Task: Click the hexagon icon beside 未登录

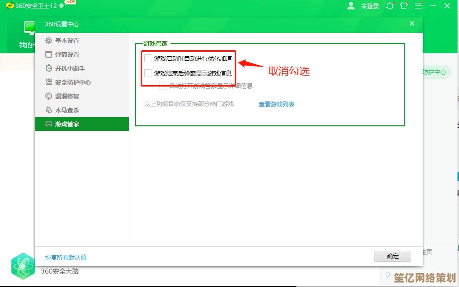Action: click(390, 6)
